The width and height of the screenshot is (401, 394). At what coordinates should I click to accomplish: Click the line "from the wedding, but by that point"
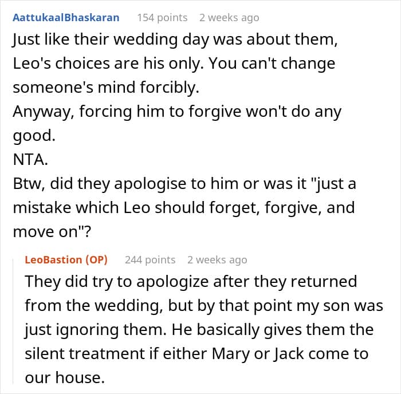click(x=203, y=305)
